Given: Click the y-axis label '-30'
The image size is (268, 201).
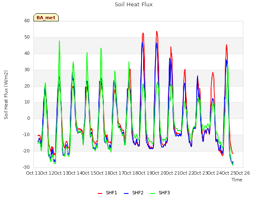Looking at the screenshot, I should [26, 167].
